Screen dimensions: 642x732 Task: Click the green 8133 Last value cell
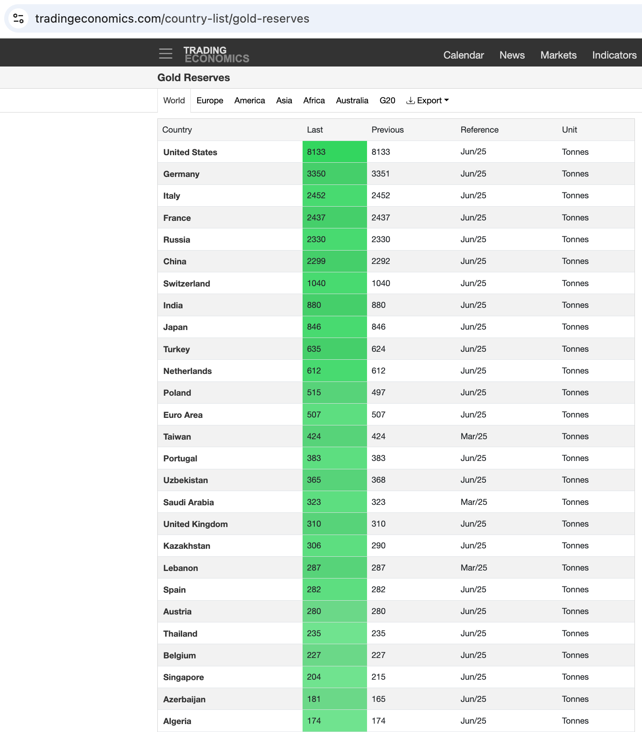click(334, 152)
